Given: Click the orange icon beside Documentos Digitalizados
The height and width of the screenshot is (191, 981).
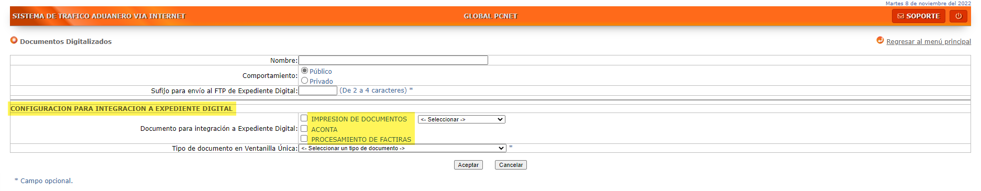Looking at the screenshot, I should [x=14, y=40].
